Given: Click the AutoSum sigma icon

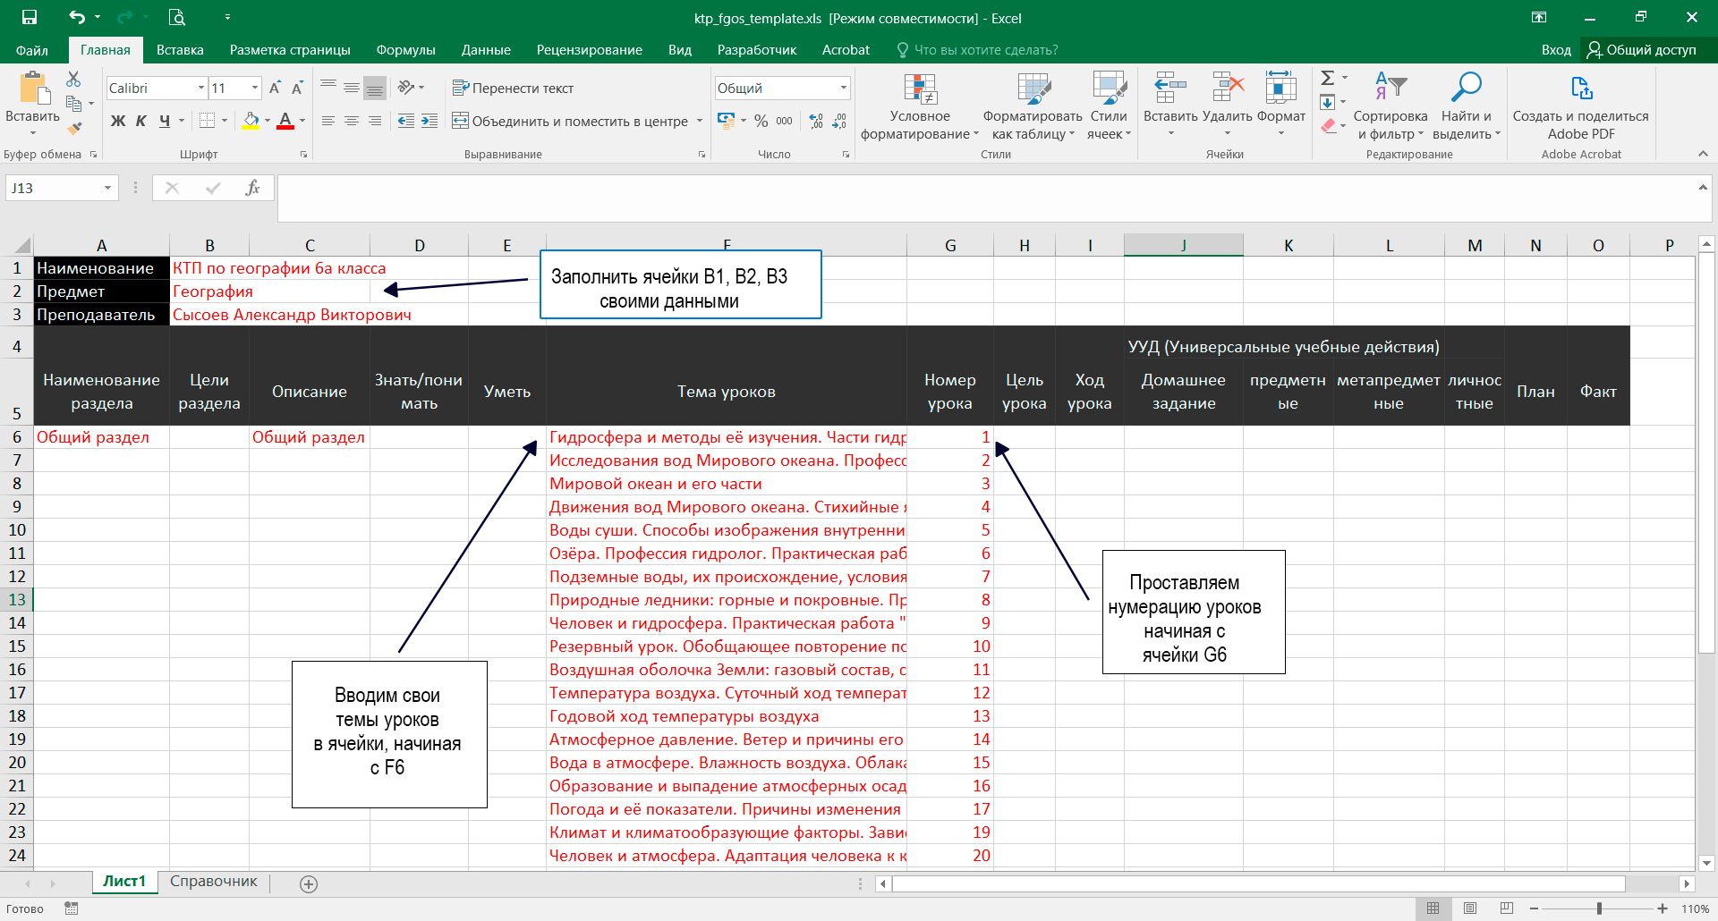Looking at the screenshot, I should (1328, 78).
